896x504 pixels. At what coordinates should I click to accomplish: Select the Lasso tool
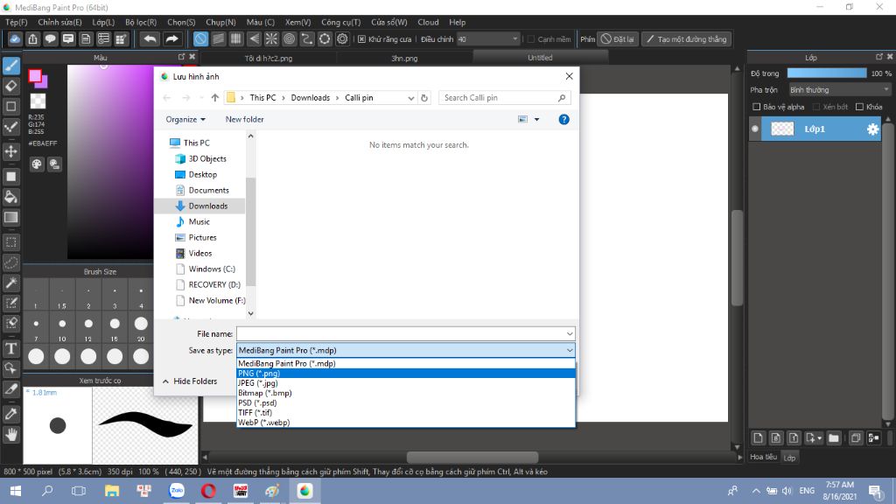pos(11,262)
